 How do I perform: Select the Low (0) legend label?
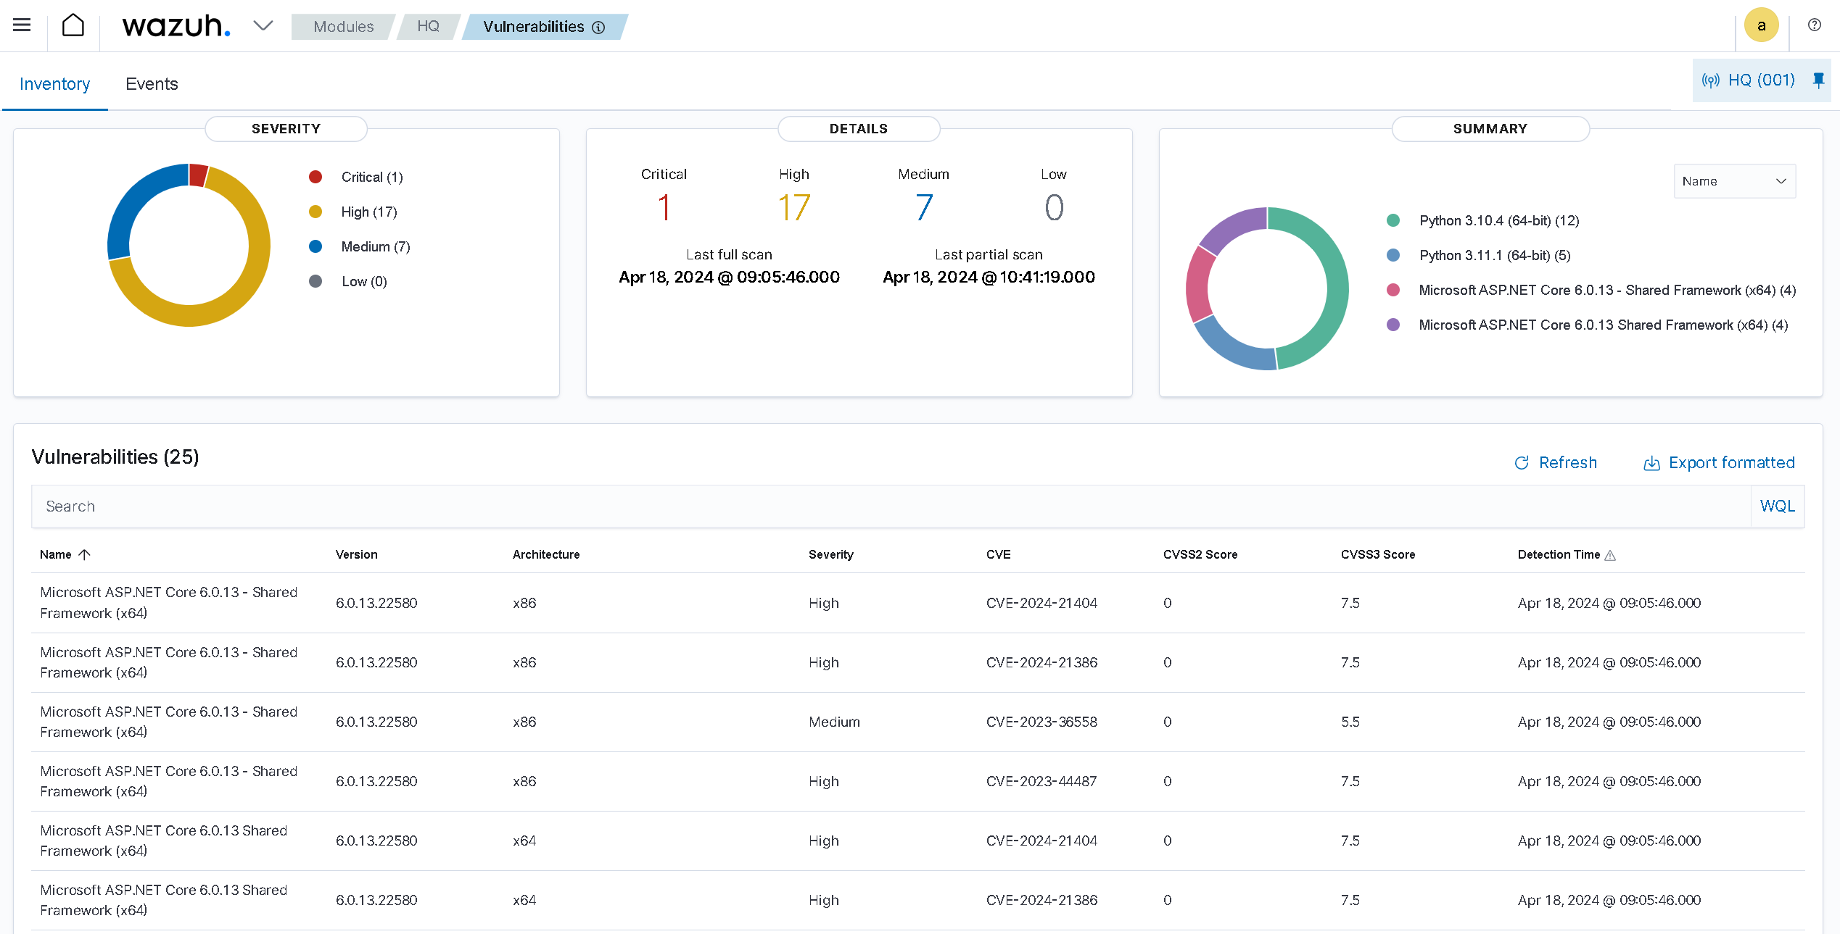[x=364, y=282]
